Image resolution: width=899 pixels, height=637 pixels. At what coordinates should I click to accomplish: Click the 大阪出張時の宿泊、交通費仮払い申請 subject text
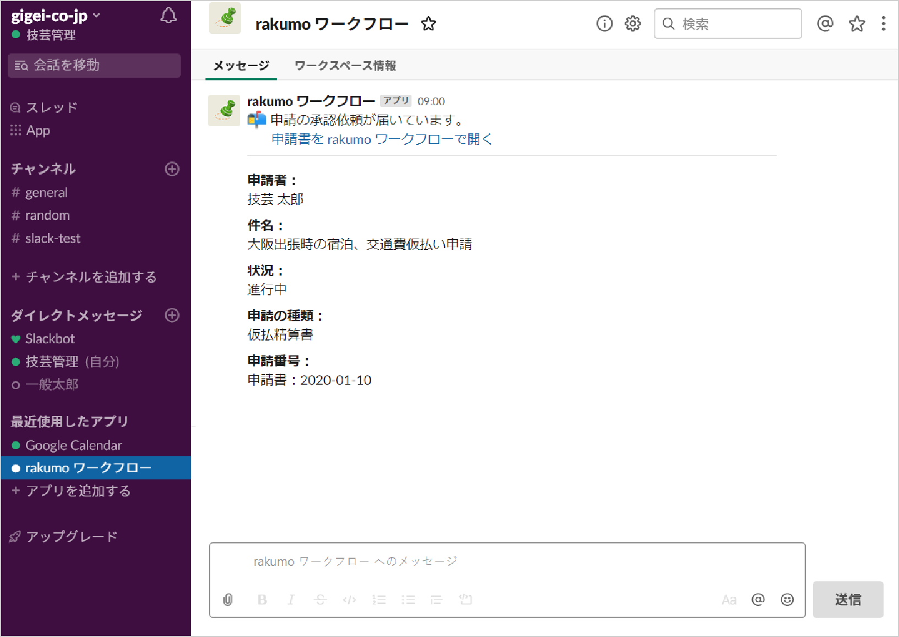point(360,244)
